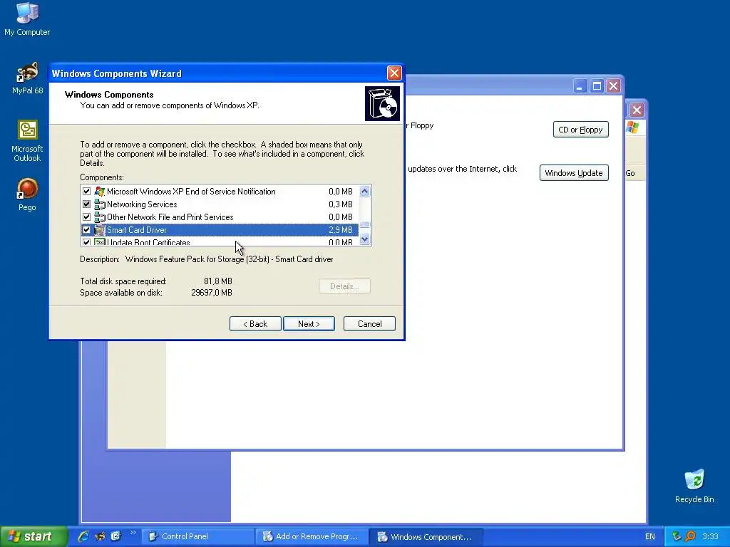
Task: Select the Networking Services row text
Action: [142, 204]
